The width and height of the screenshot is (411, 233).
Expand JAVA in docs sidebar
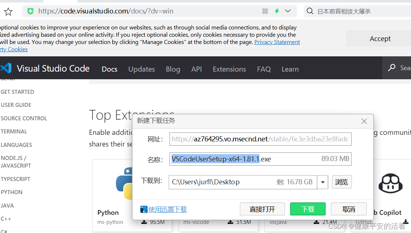[x=7, y=205]
